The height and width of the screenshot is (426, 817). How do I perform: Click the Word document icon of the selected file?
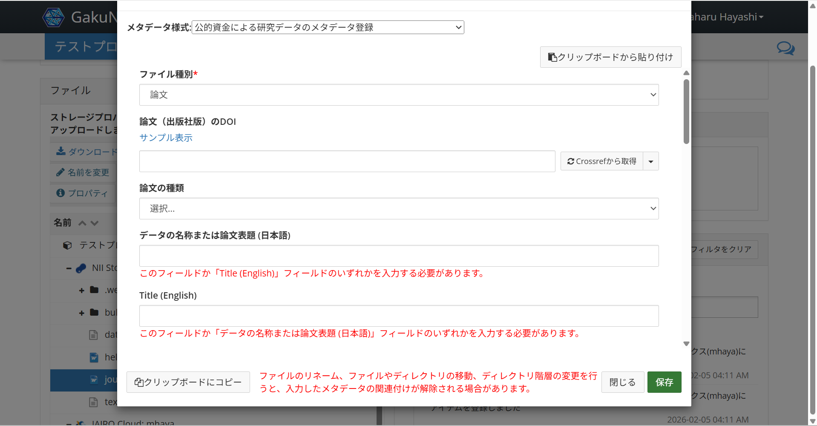click(x=94, y=380)
